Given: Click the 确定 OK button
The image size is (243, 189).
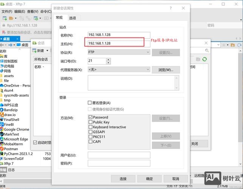Looking at the screenshot, I should tap(149, 179).
